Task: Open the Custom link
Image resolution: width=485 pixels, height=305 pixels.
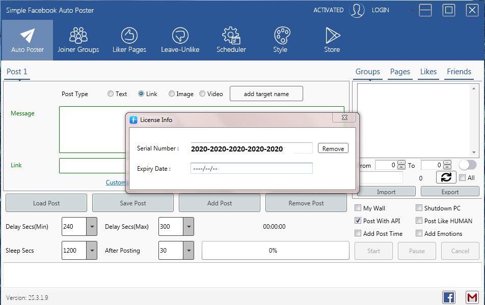Action: pos(116,182)
